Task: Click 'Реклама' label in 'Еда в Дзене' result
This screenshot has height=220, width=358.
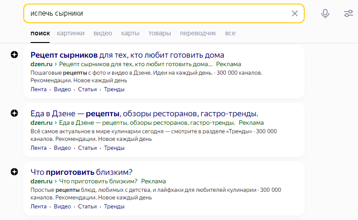Action: tap(251, 123)
